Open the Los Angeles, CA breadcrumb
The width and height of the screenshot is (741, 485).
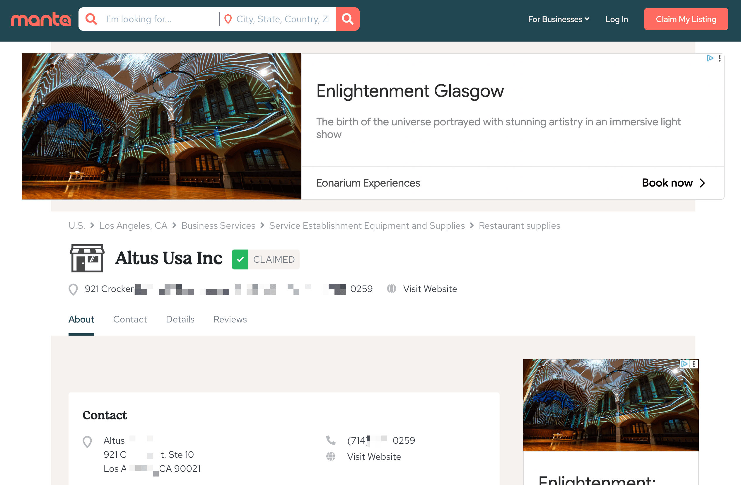click(133, 226)
